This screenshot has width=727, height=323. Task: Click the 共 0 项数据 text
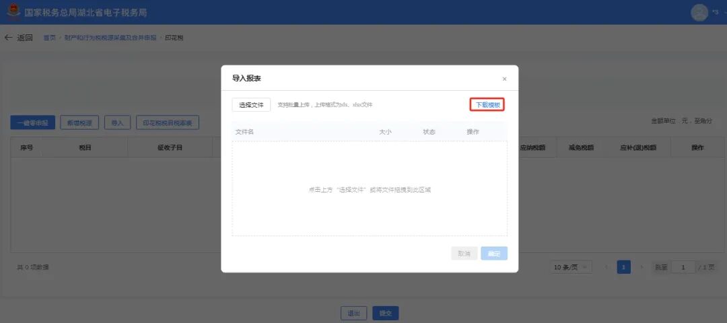pos(33,267)
